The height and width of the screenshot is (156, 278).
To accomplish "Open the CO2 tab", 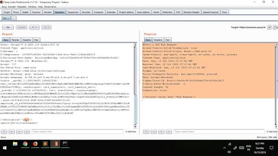I will point(178,12).
